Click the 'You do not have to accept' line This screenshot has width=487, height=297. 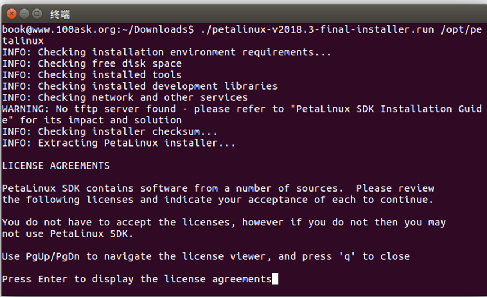224,223
